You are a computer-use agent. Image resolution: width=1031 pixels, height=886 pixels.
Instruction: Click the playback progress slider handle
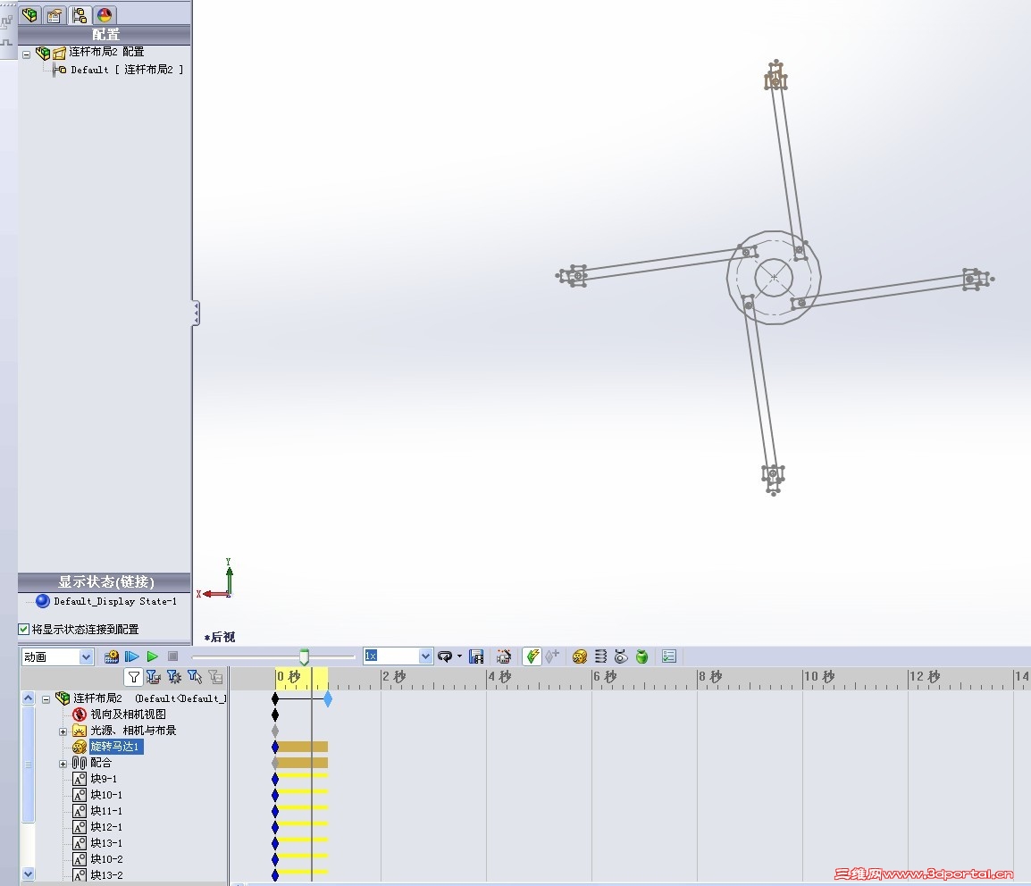304,656
